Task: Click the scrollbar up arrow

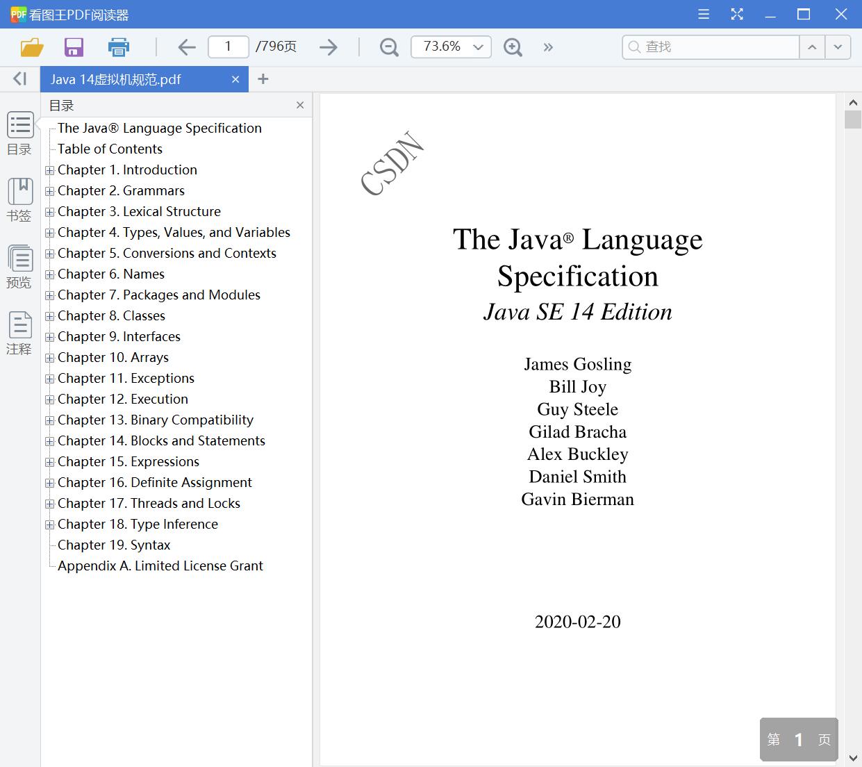Action: (853, 101)
